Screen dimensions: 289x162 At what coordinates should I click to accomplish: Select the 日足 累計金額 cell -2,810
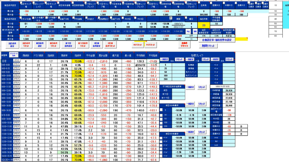point(103,61)
